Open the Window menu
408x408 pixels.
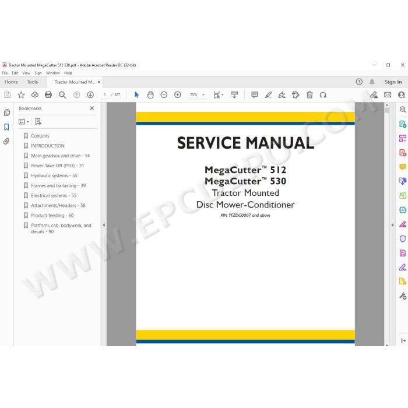point(53,73)
